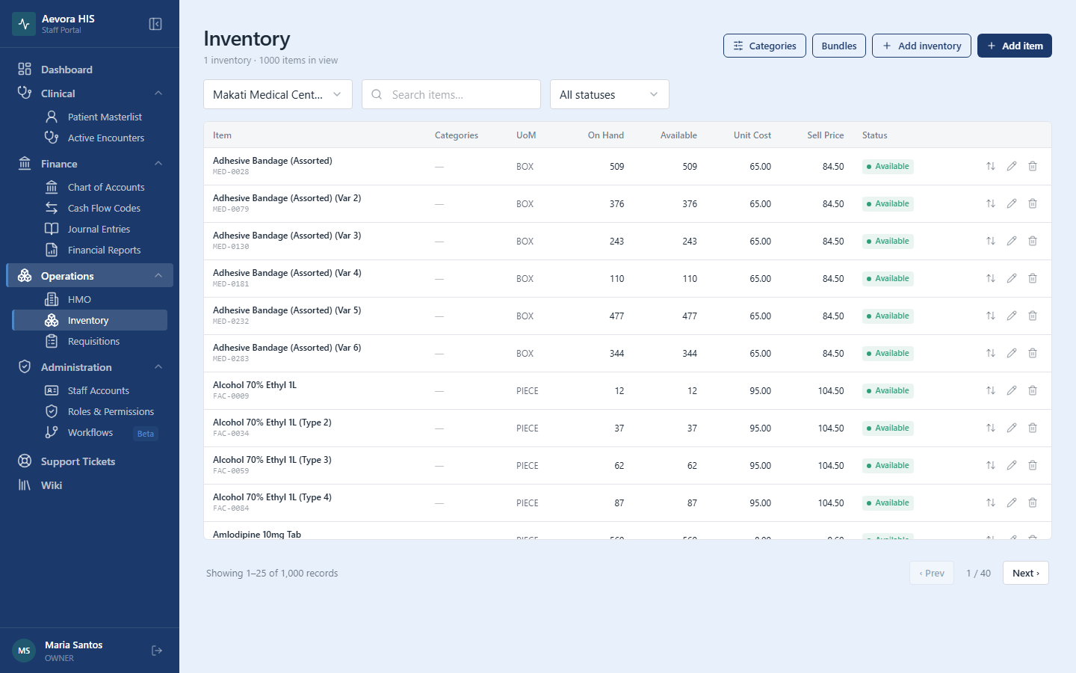Delete Alcohol 70% Ethyl 1L (Type 4)
Viewport: 1076px width, 673px height.
1033,503
